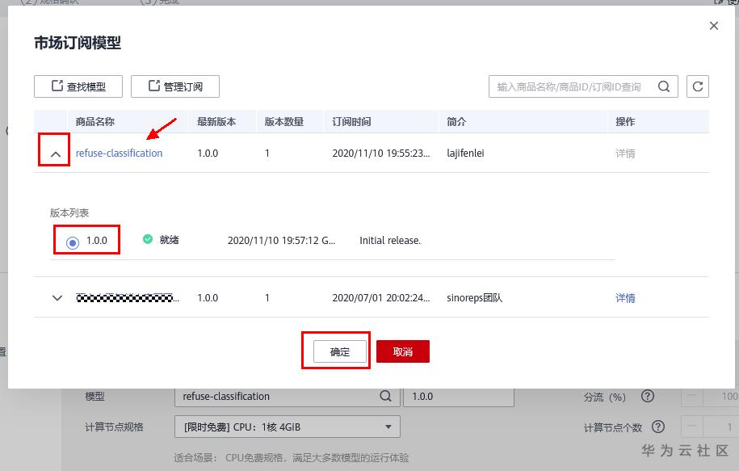Open 详情 for refuse-classification row
The image size is (739, 471).
pos(625,153)
